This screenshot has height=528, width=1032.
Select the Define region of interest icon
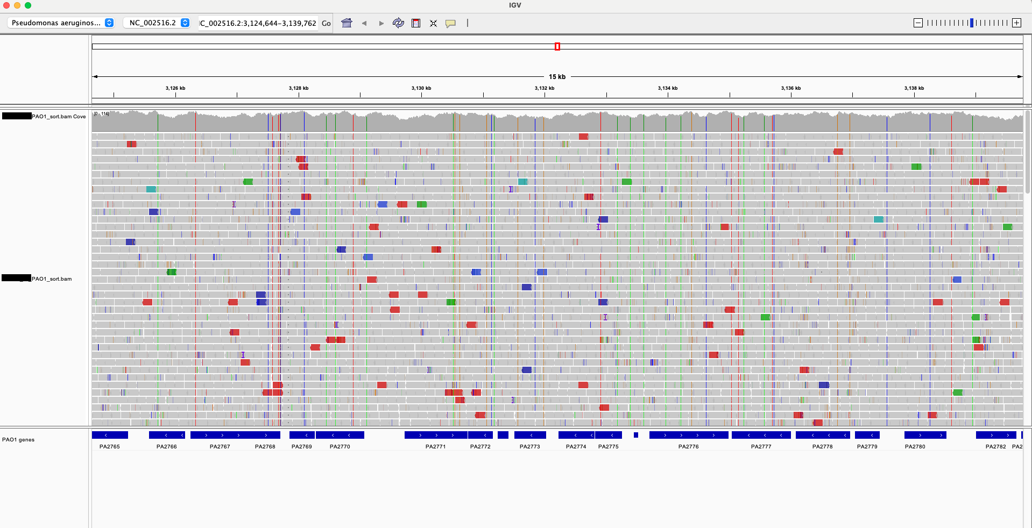click(416, 23)
